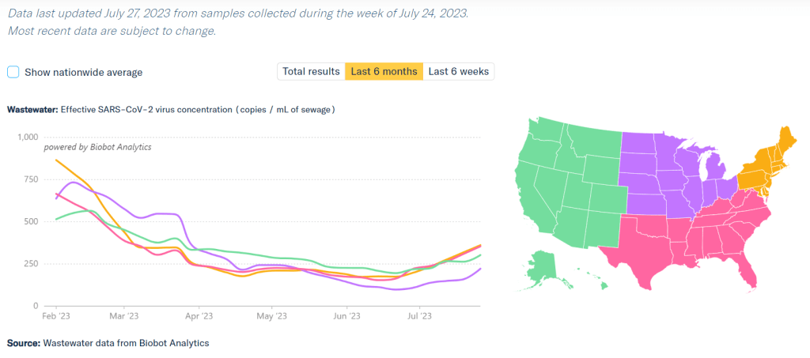Screen dimensions: 810x358
Task: Switch to Last 6 weeks view
Action: (459, 72)
